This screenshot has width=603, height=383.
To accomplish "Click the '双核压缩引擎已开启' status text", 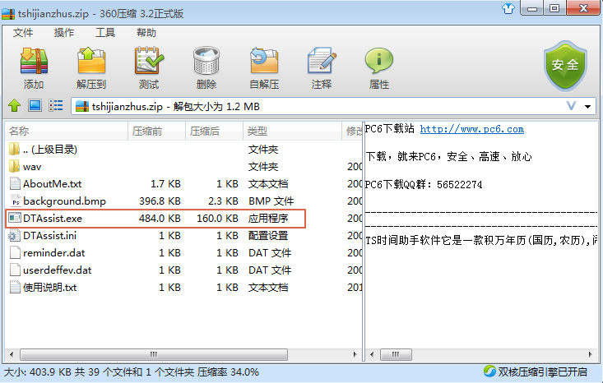I will [x=543, y=371].
